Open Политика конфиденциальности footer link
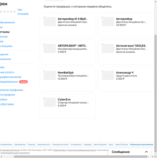Screen dimensions: 157x158 click(x=82, y=150)
